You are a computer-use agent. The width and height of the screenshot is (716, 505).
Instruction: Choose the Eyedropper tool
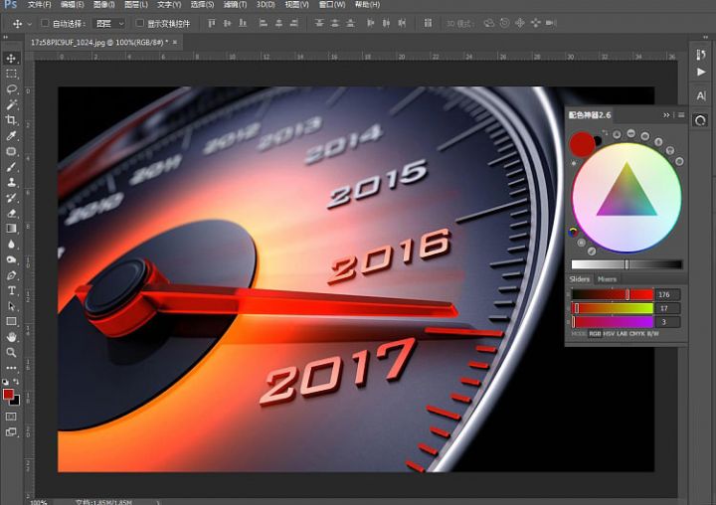(12, 136)
